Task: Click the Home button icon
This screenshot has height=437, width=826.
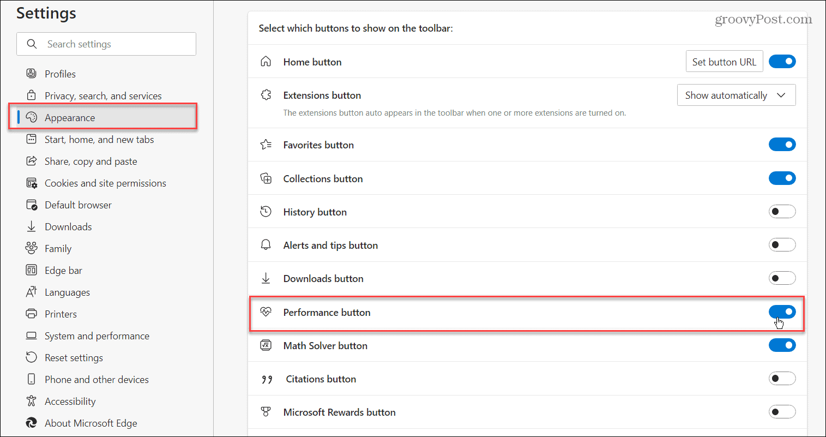Action: [x=266, y=62]
